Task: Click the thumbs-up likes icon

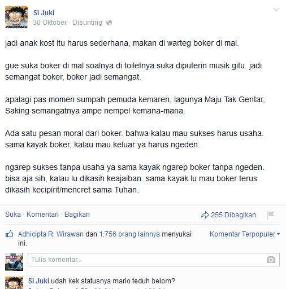Action: tap(9, 234)
